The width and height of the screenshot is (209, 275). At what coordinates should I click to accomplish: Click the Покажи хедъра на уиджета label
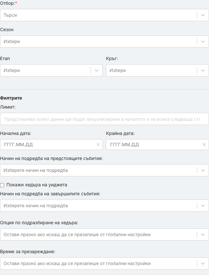(37, 185)
